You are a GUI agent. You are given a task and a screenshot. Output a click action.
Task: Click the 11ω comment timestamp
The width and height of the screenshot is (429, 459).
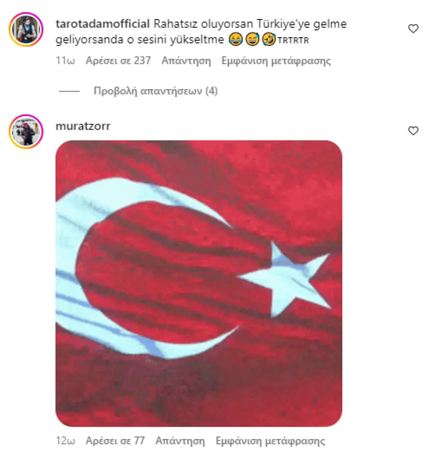pyautogui.click(x=65, y=60)
